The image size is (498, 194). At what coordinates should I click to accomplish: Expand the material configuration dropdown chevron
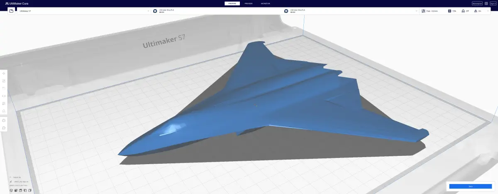416,11
